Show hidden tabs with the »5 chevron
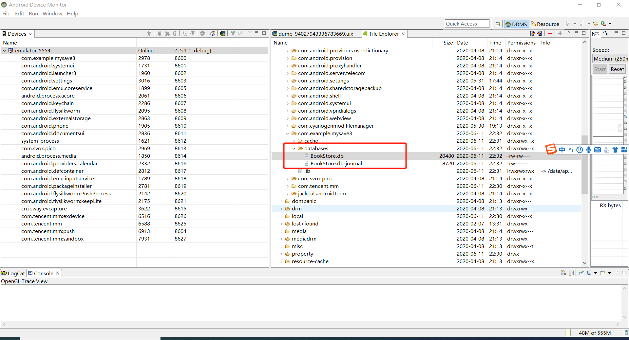 606,34
